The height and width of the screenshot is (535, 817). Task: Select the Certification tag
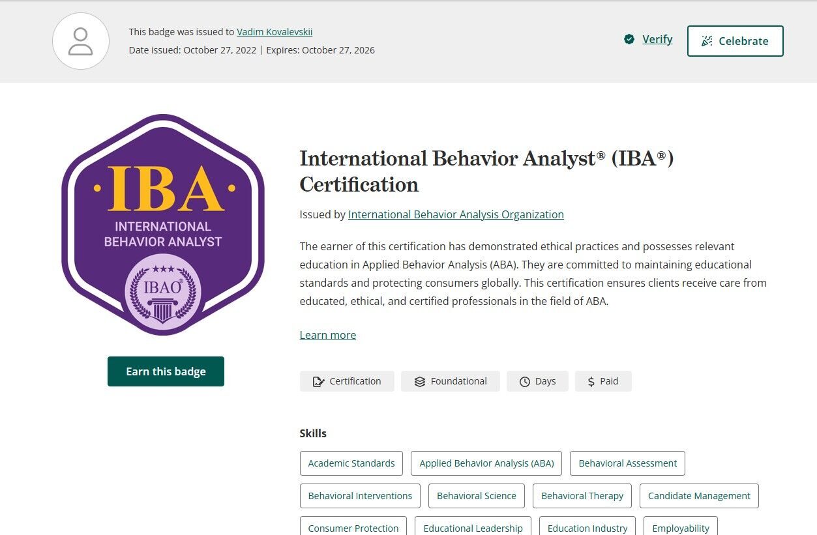click(x=347, y=381)
